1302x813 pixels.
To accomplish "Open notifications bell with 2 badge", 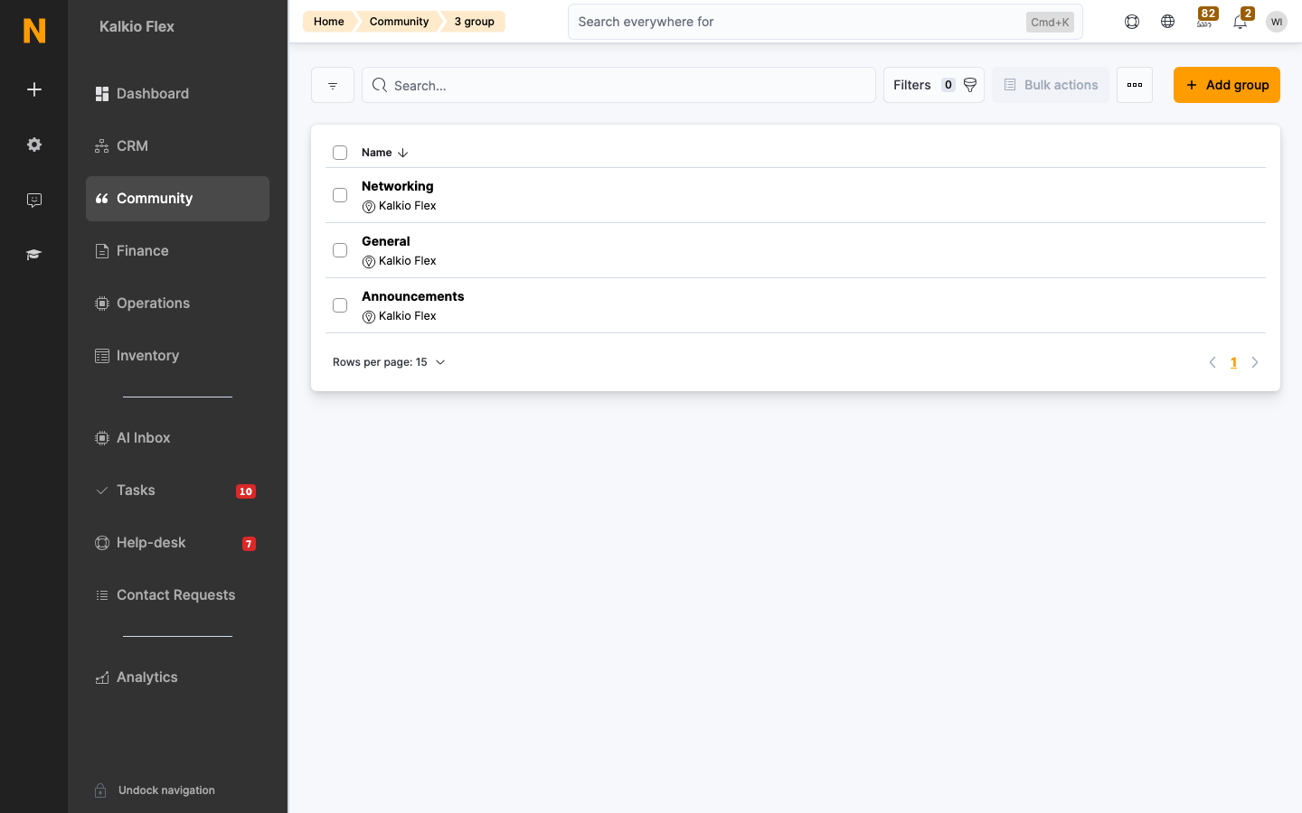I will (x=1241, y=20).
